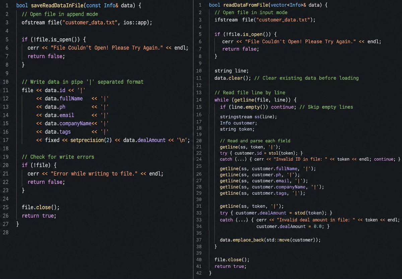Screen dimensions: 402x279
Task: Click line number 42 in right pane
Action: tap(199, 273)
